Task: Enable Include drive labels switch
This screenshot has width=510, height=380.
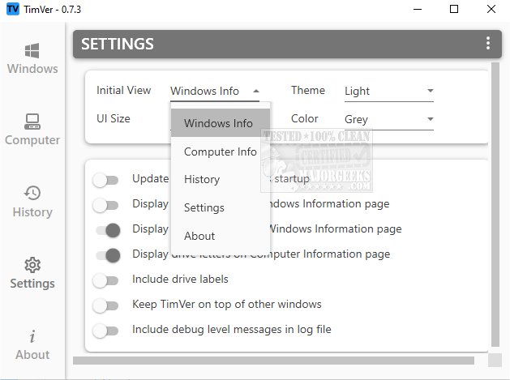Action: [x=105, y=280]
